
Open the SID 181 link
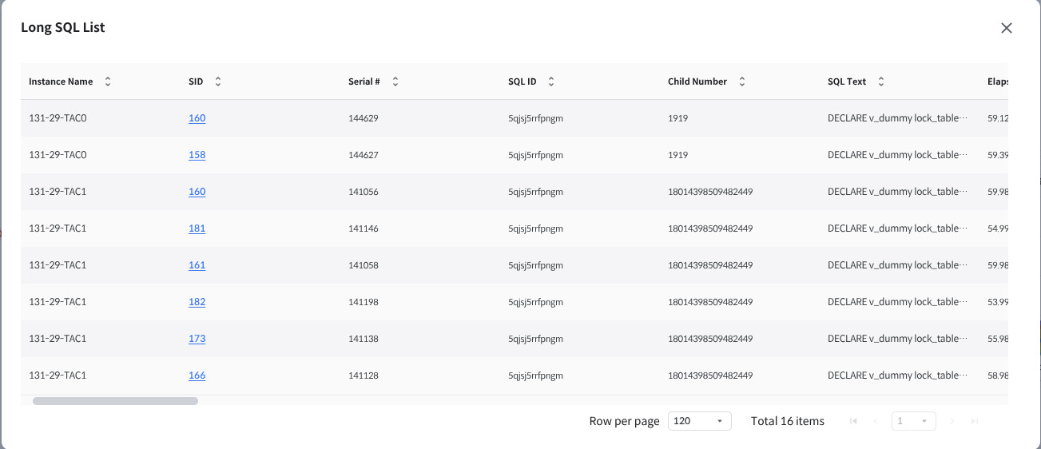[197, 228]
